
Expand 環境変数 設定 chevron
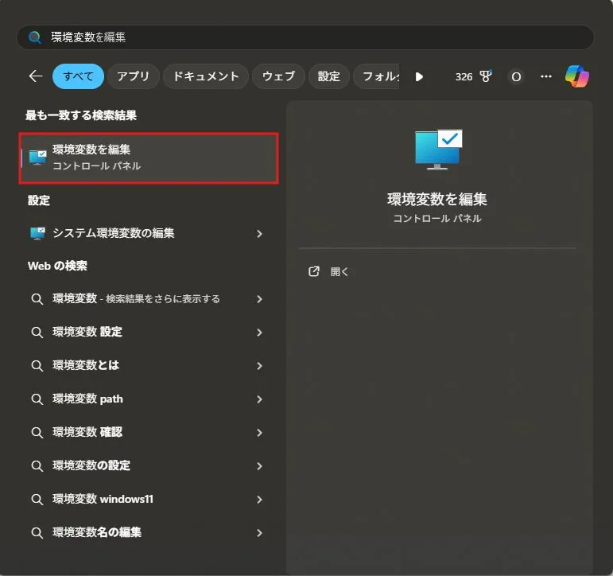(x=259, y=333)
